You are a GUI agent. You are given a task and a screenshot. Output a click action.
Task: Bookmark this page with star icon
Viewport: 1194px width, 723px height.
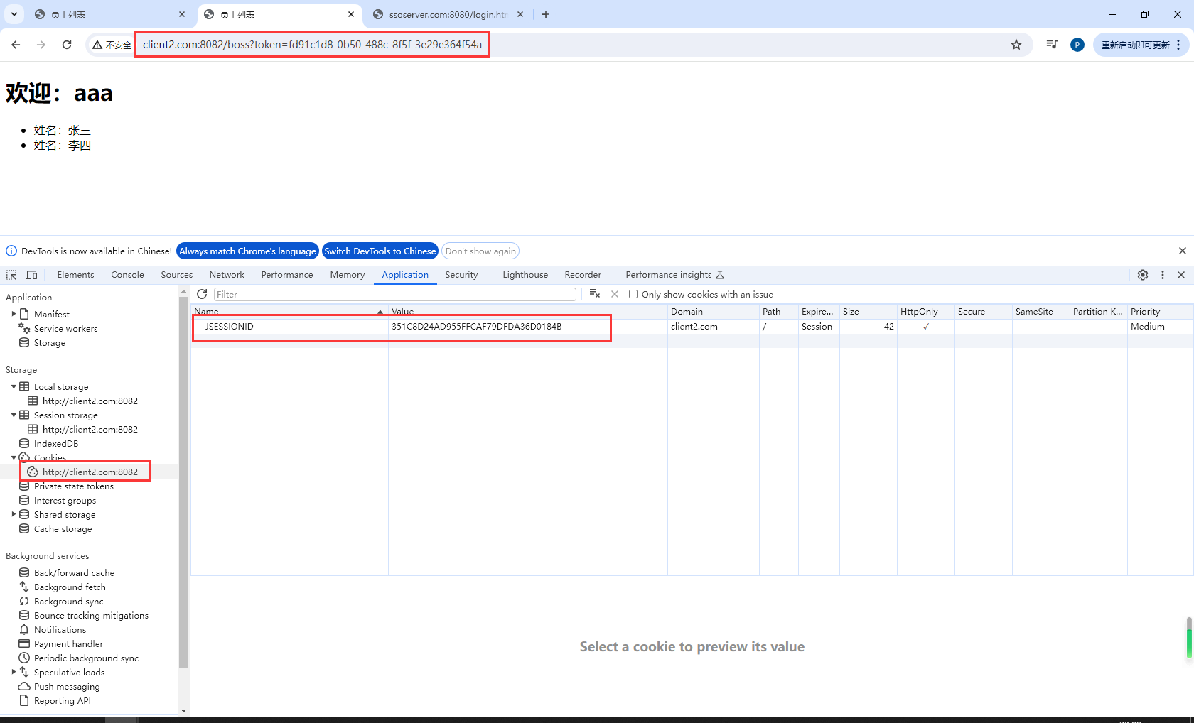point(1016,45)
